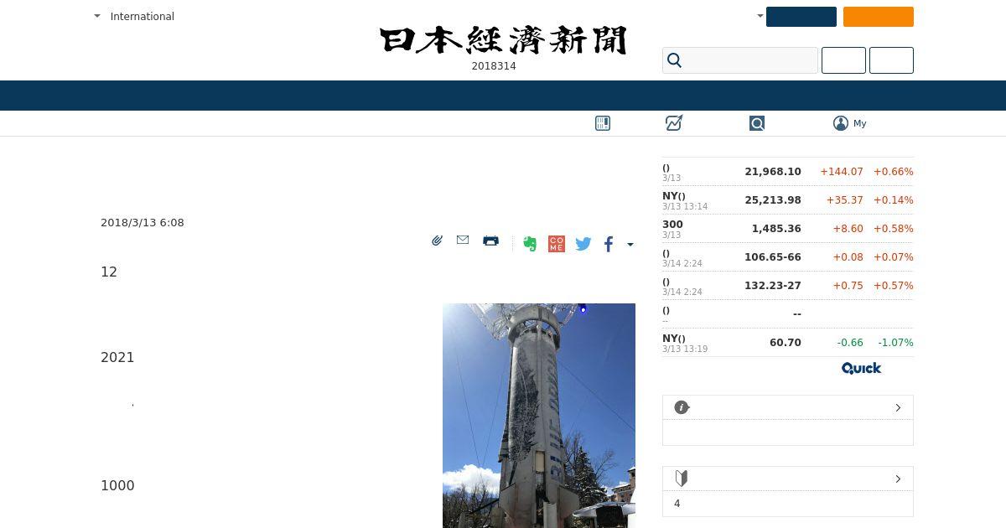Image resolution: width=1006 pixels, height=528 pixels.
Task: Click the print article icon
Action: (491, 241)
